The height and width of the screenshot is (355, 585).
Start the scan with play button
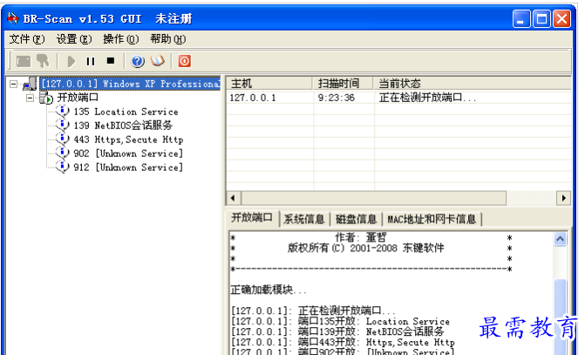coord(71,61)
